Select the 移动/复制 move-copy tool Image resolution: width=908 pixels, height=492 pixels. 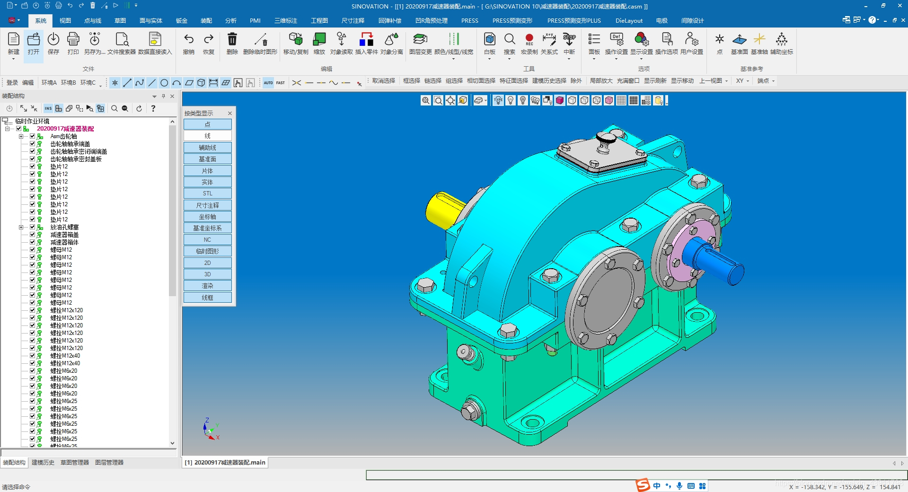[x=296, y=44]
